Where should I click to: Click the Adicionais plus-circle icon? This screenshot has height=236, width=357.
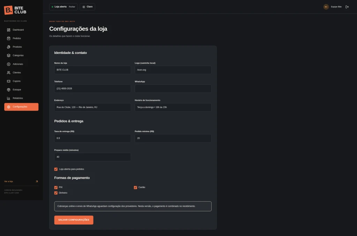(9, 64)
